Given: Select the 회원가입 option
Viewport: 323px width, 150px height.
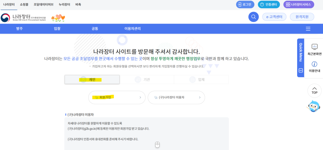Looking at the screenshot, I should tap(117, 97).
